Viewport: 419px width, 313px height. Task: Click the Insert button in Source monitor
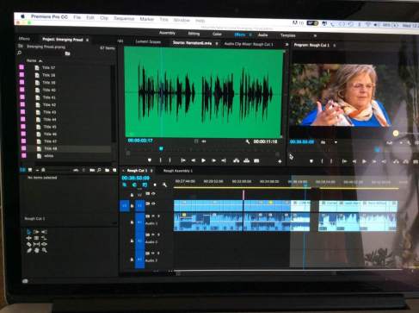[237, 160]
